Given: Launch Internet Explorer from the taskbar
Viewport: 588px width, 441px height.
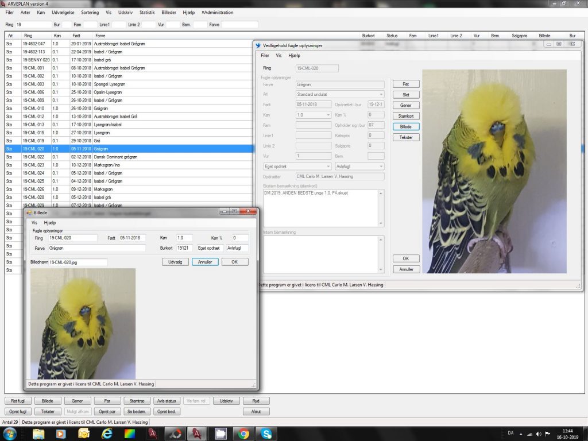Looking at the screenshot, I should (x=107, y=434).
